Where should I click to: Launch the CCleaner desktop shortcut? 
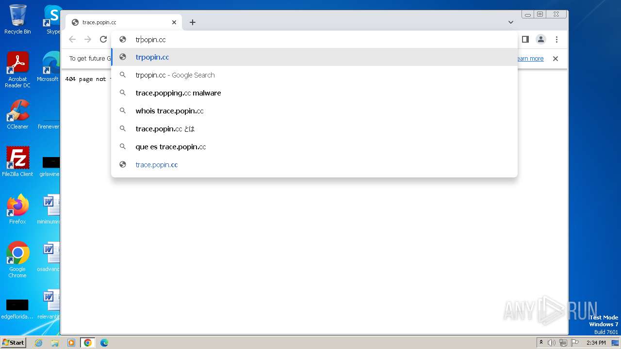click(x=17, y=114)
